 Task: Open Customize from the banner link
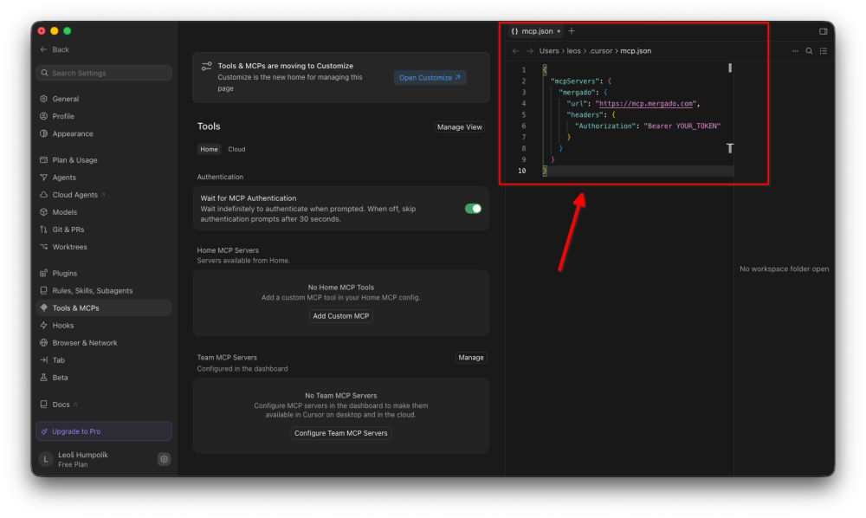coord(430,78)
